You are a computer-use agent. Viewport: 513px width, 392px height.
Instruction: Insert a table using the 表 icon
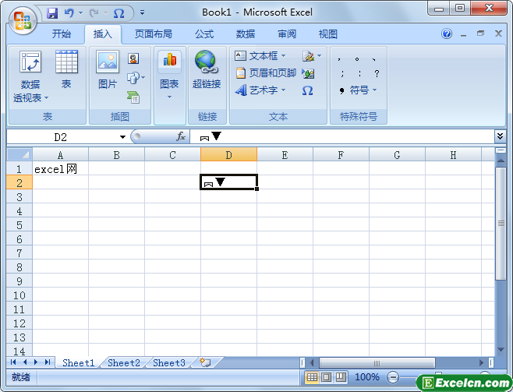[66, 69]
